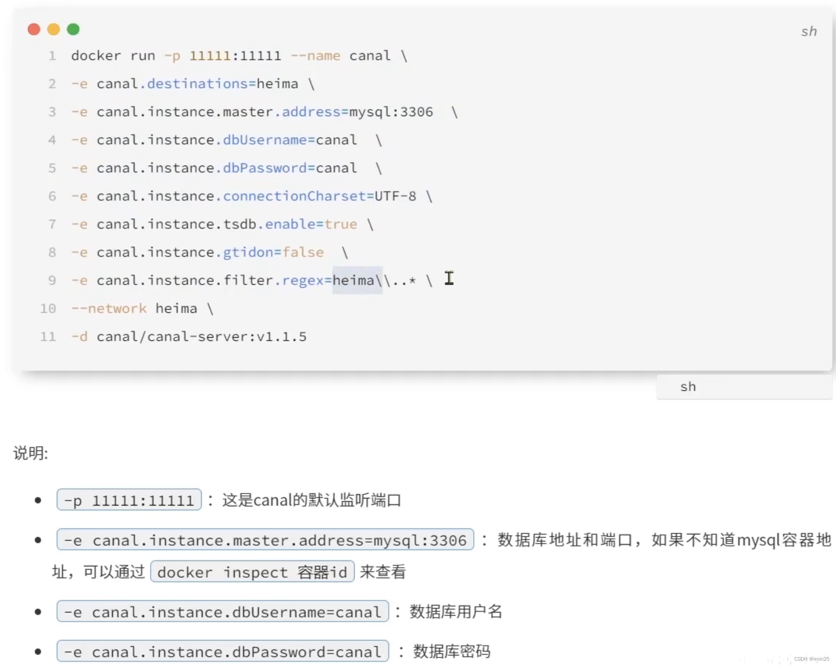Viewport: 836px width, 665px height.
Task: Click the '说明:' heading
Action: click(x=31, y=453)
